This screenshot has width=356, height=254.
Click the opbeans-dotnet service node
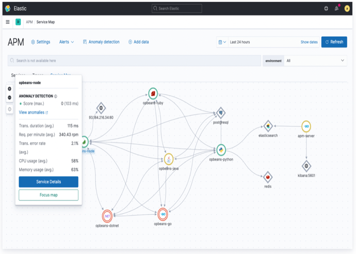(107, 216)
